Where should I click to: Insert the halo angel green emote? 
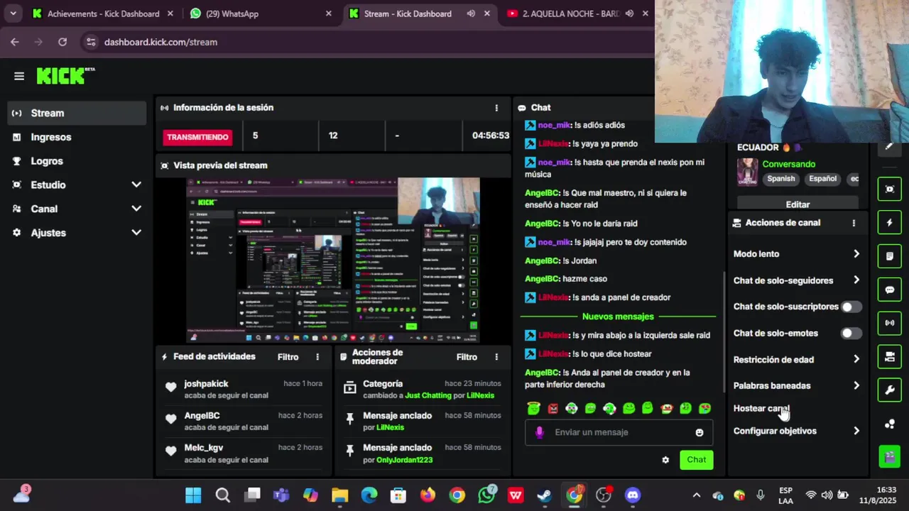coord(534,408)
